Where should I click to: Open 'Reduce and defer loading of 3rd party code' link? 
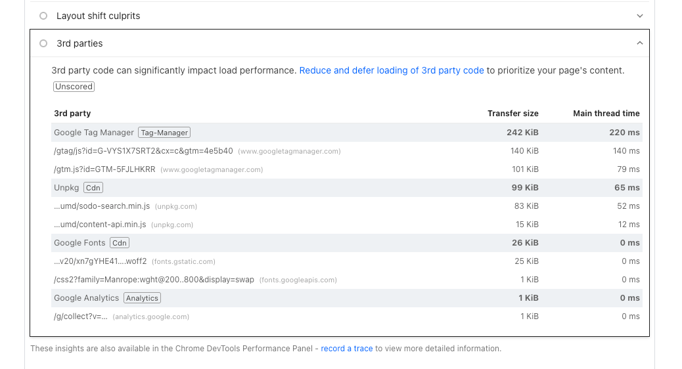click(x=391, y=70)
